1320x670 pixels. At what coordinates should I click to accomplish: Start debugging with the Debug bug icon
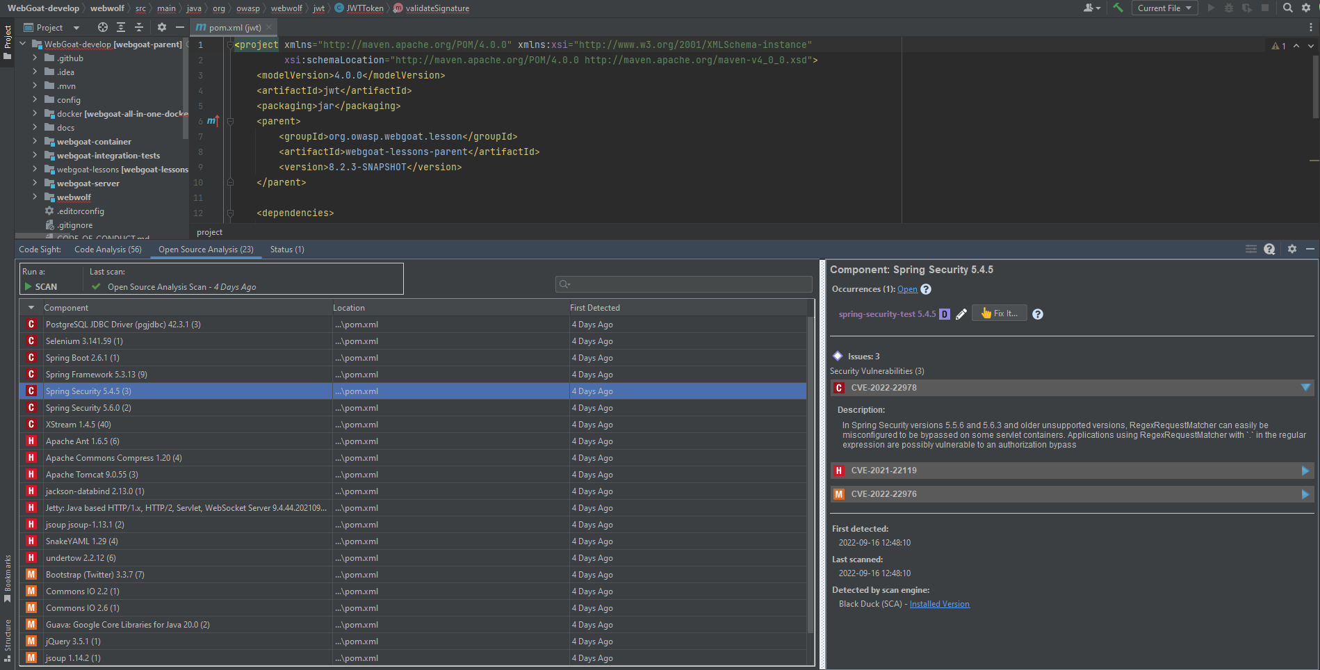1228,8
